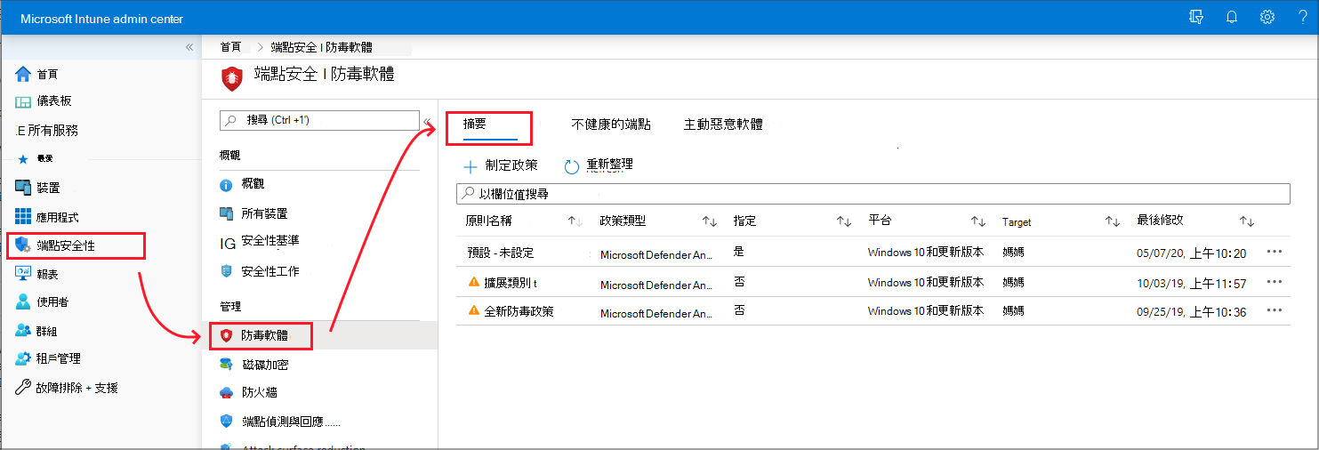Screen dimensions: 1319x450
Task: Open the 預設 - 未設定 policy
Action: (500, 253)
